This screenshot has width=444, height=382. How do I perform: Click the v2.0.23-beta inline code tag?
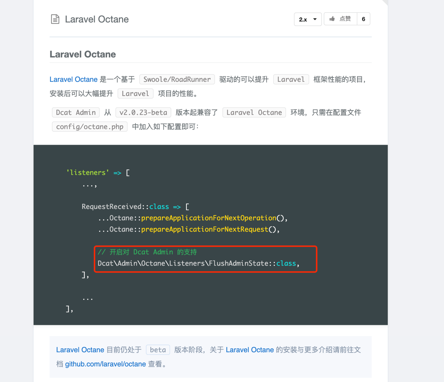(x=143, y=112)
